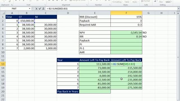Select the Time header cell
Image resolution: width=180 pixels, height=101 pixels.
coord(12,17)
